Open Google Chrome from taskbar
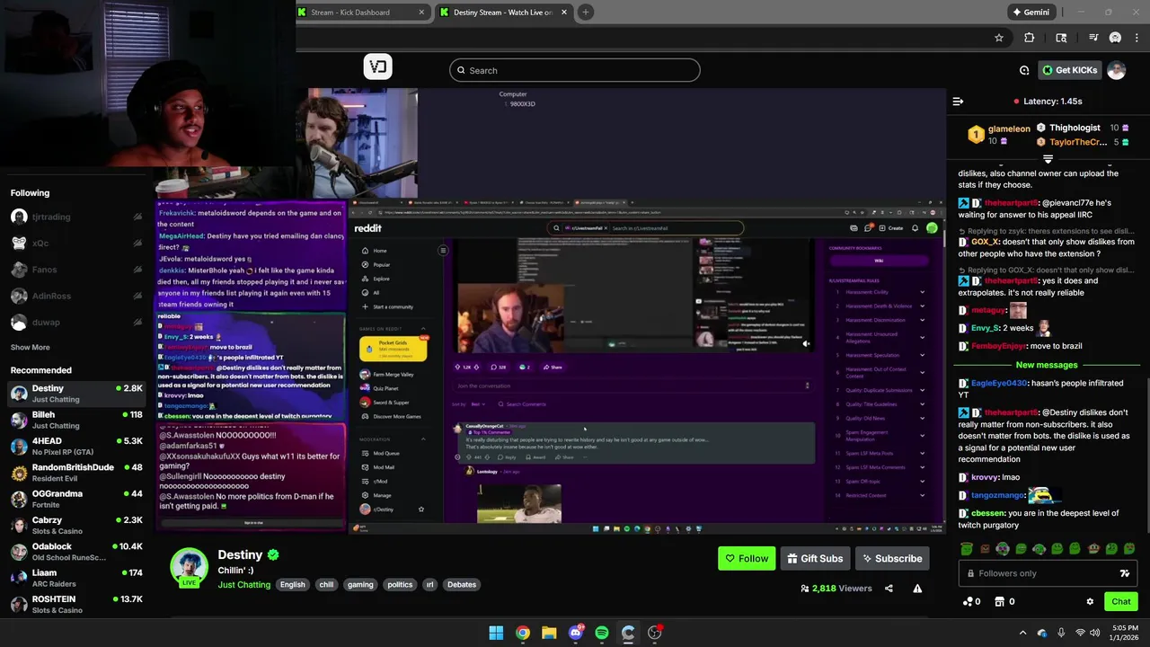Screen dimensions: 1150x647 (522, 633)
